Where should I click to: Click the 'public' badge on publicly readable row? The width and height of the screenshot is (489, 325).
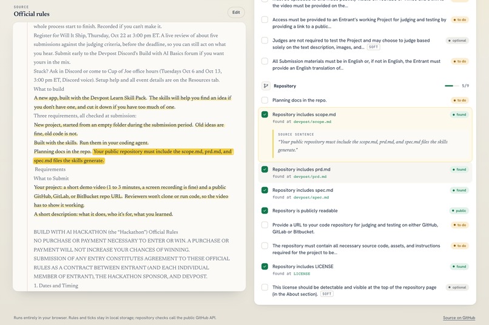point(459,211)
